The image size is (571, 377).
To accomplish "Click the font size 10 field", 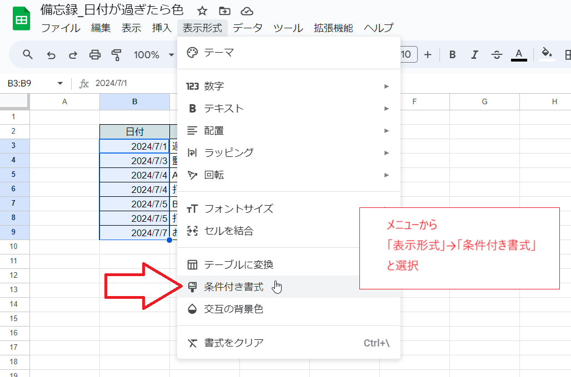I will coord(408,54).
